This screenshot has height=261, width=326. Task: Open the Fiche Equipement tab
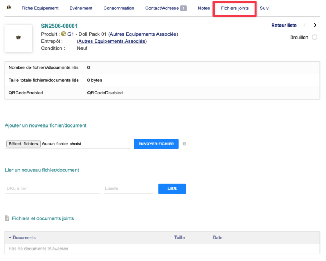tap(40, 9)
